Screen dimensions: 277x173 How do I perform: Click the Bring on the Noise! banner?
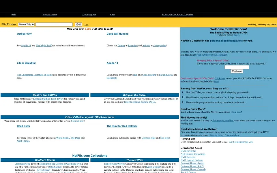click(x=135, y=95)
